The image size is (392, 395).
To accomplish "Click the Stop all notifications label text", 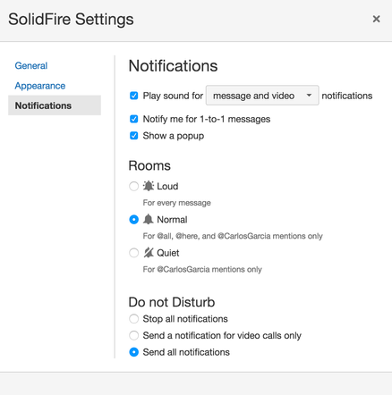I will click(x=185, y=319).
